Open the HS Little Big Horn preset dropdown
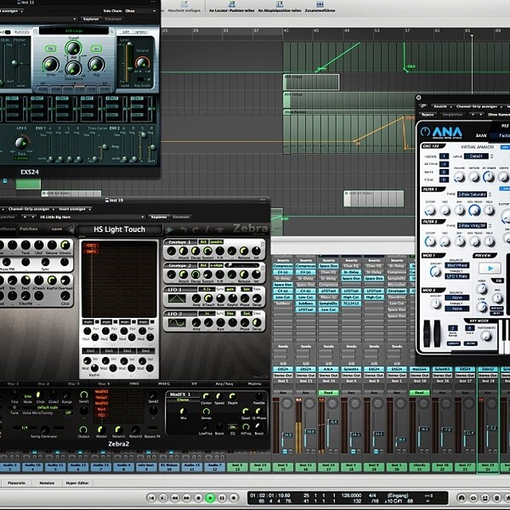 point(92,217)
